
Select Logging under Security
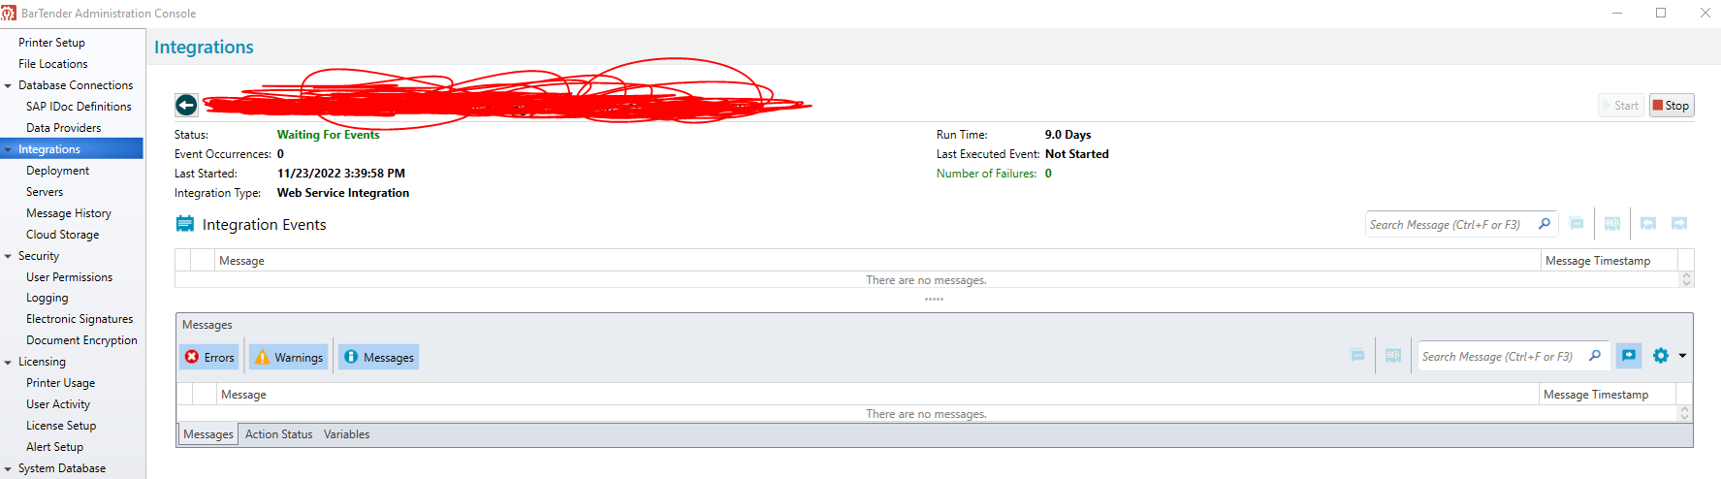click(47, 298)
